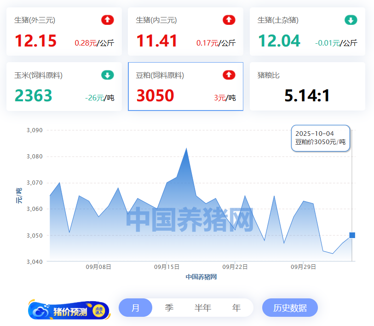Screen dimensions: 374x326
Task: Click the 中国养猪网 label below chart axis
Action: 201,277
